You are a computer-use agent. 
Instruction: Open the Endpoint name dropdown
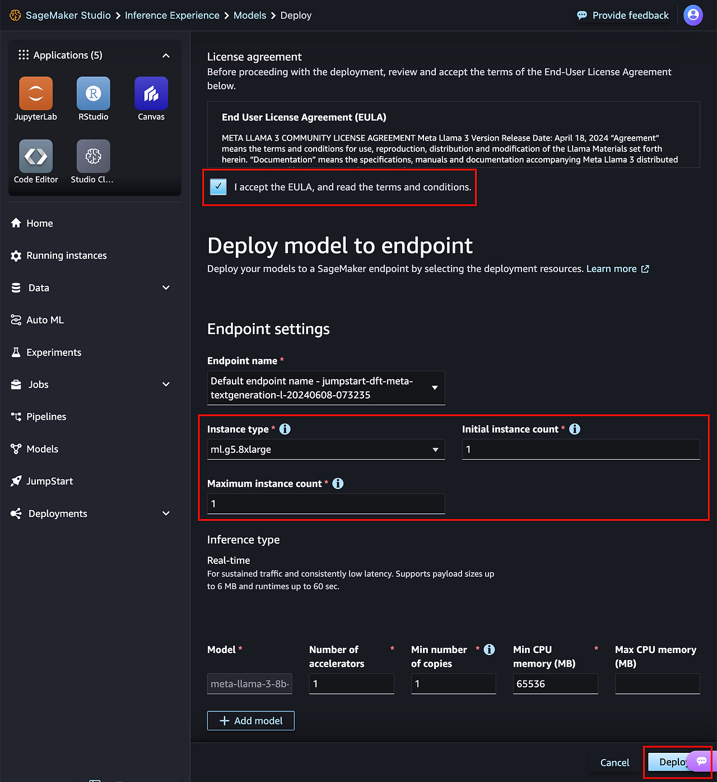(x=326, y=387)
